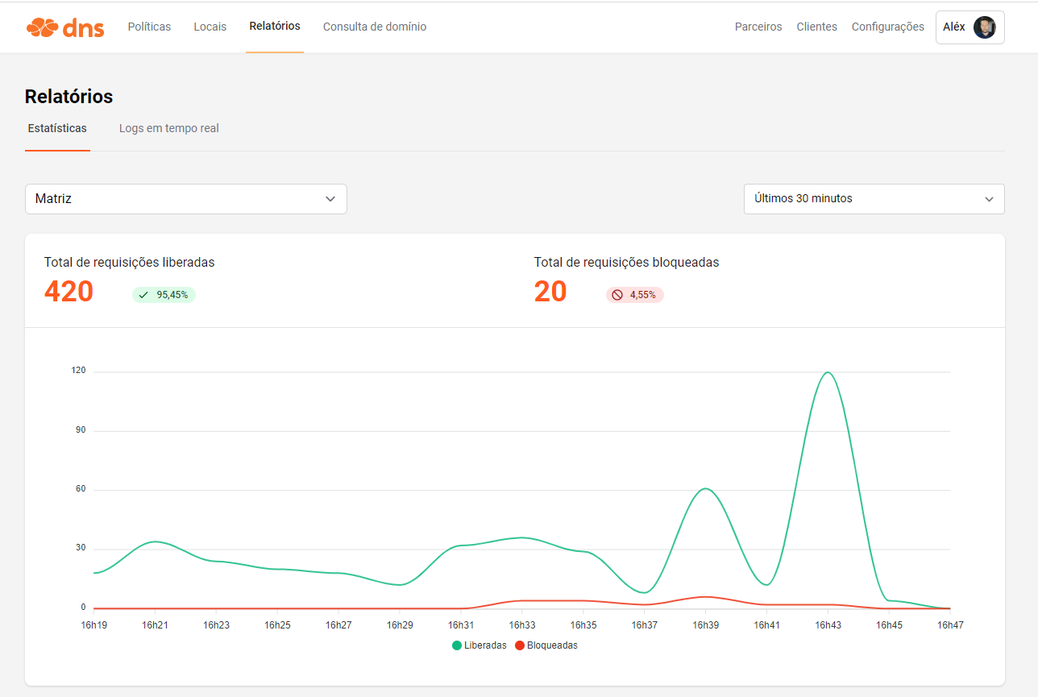
Task: Open Configurações in the top bar
Action: (888, 27)
